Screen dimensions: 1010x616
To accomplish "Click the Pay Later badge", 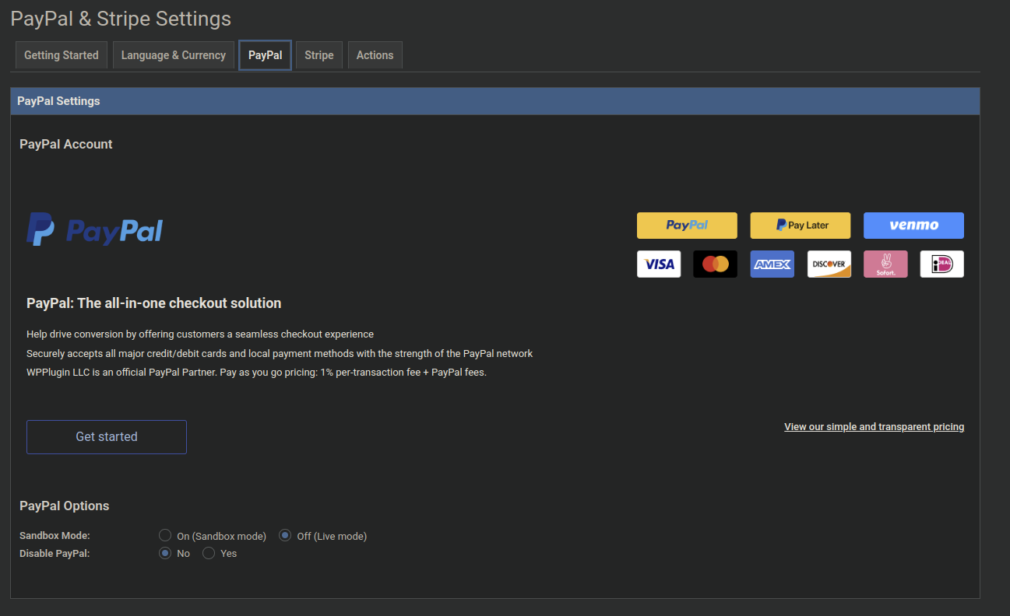I will (801, 226).
